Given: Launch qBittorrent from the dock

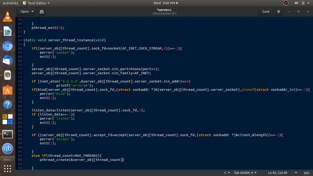Looking at the screenshot, I should point(7,149).
